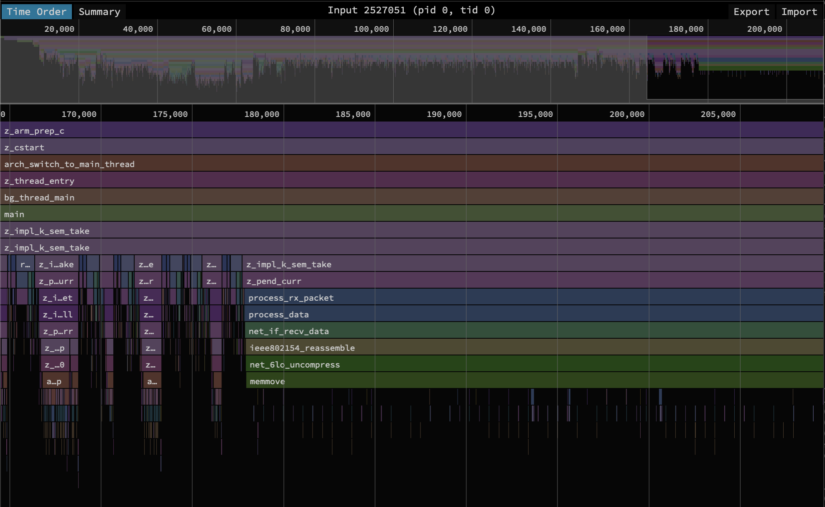
Task: Click the Input 2527051 title text
Action: pyautogui.click(x=412, y=10)
